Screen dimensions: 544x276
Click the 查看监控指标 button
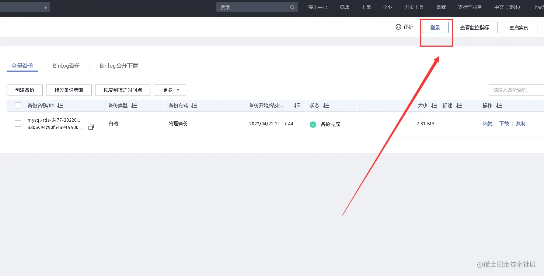point(475,27)
